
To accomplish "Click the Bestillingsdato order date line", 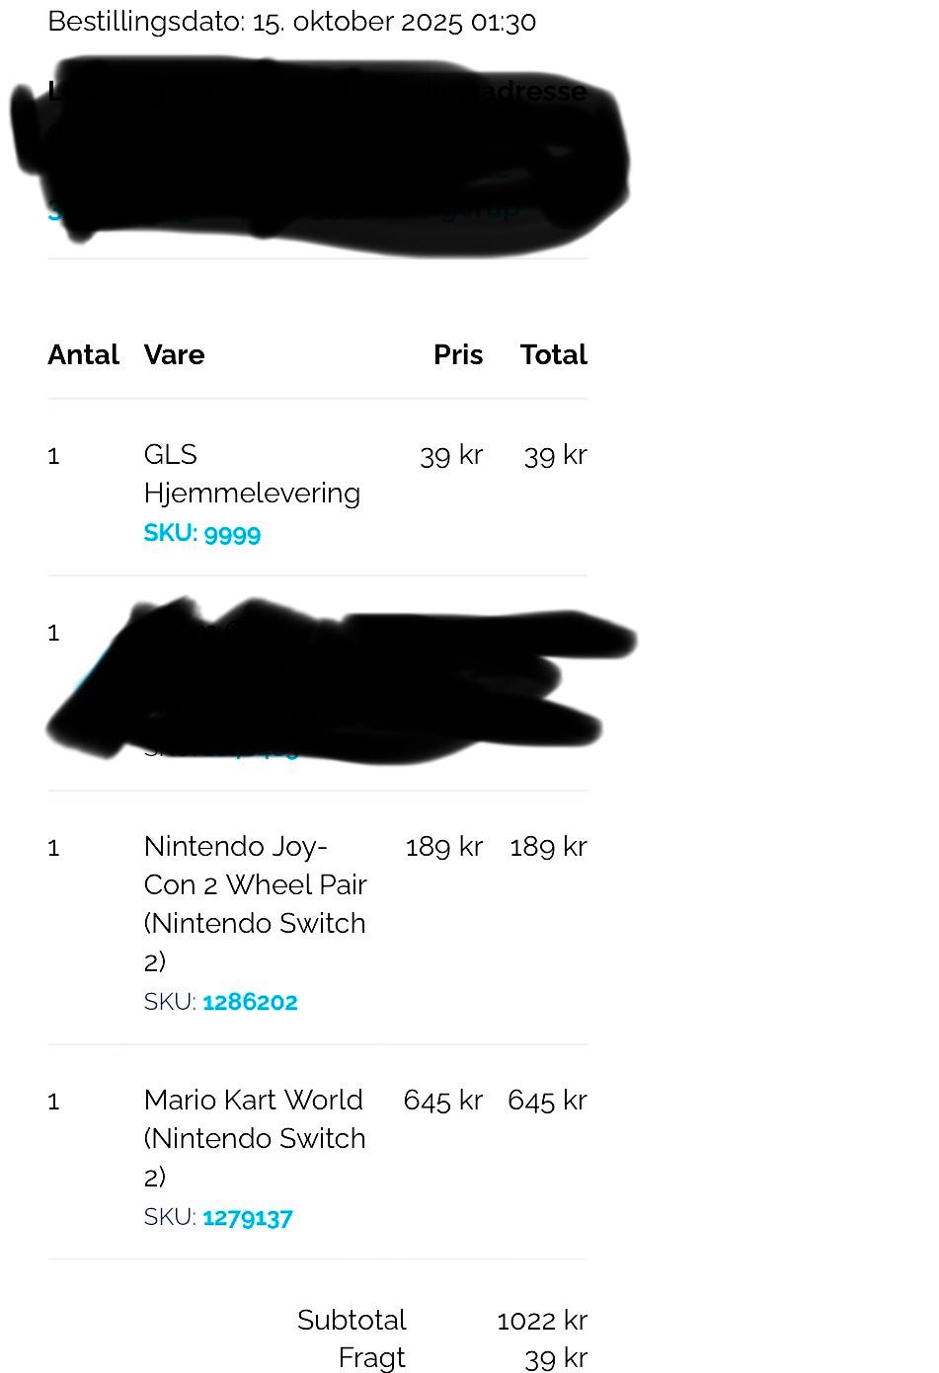I will pyautogui.click(x=292, y=22).
